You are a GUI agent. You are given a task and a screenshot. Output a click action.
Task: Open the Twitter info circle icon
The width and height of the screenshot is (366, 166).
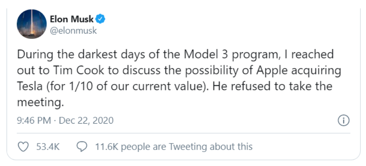point(344,121)
